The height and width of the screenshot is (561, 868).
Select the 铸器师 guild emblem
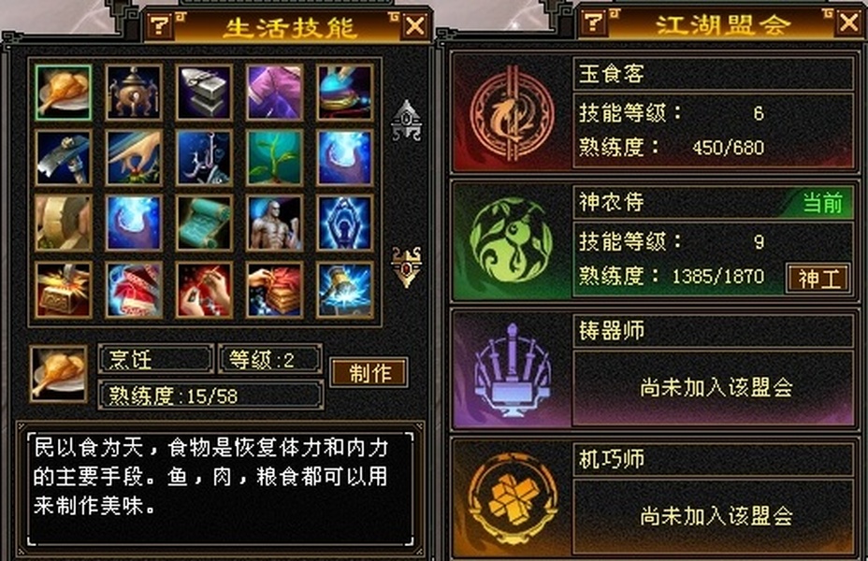pyautogui.click(x=512, y=369)
